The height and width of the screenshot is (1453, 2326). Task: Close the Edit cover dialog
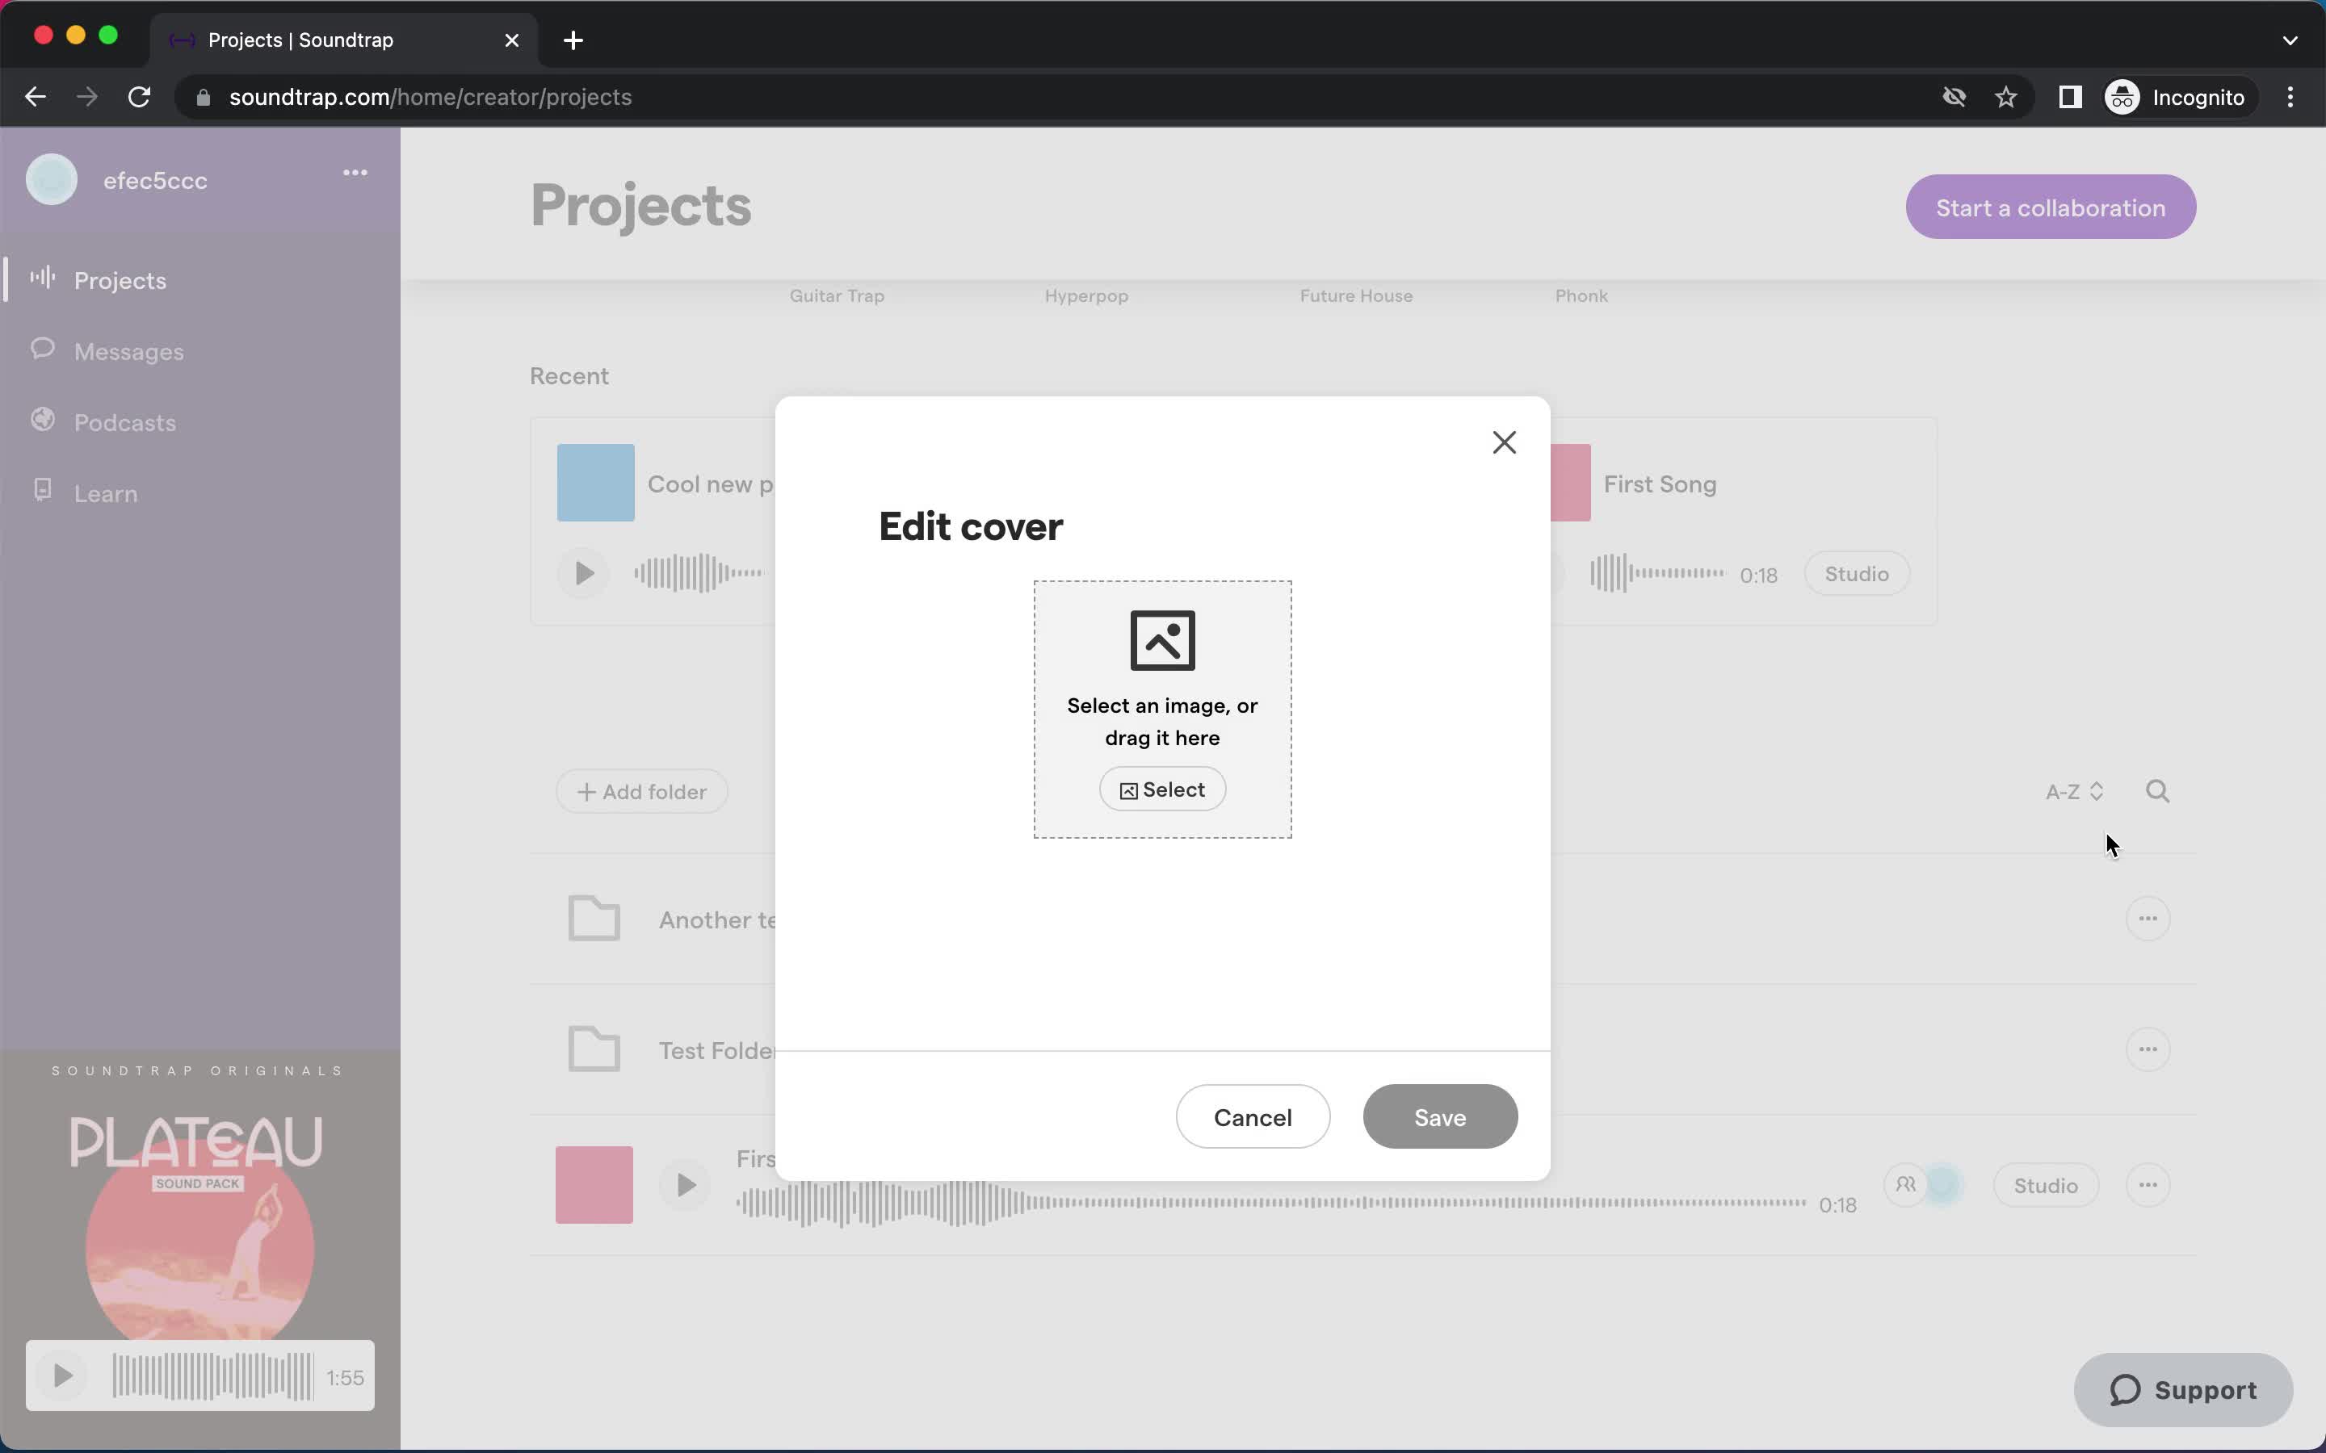tap(1504, 442)
